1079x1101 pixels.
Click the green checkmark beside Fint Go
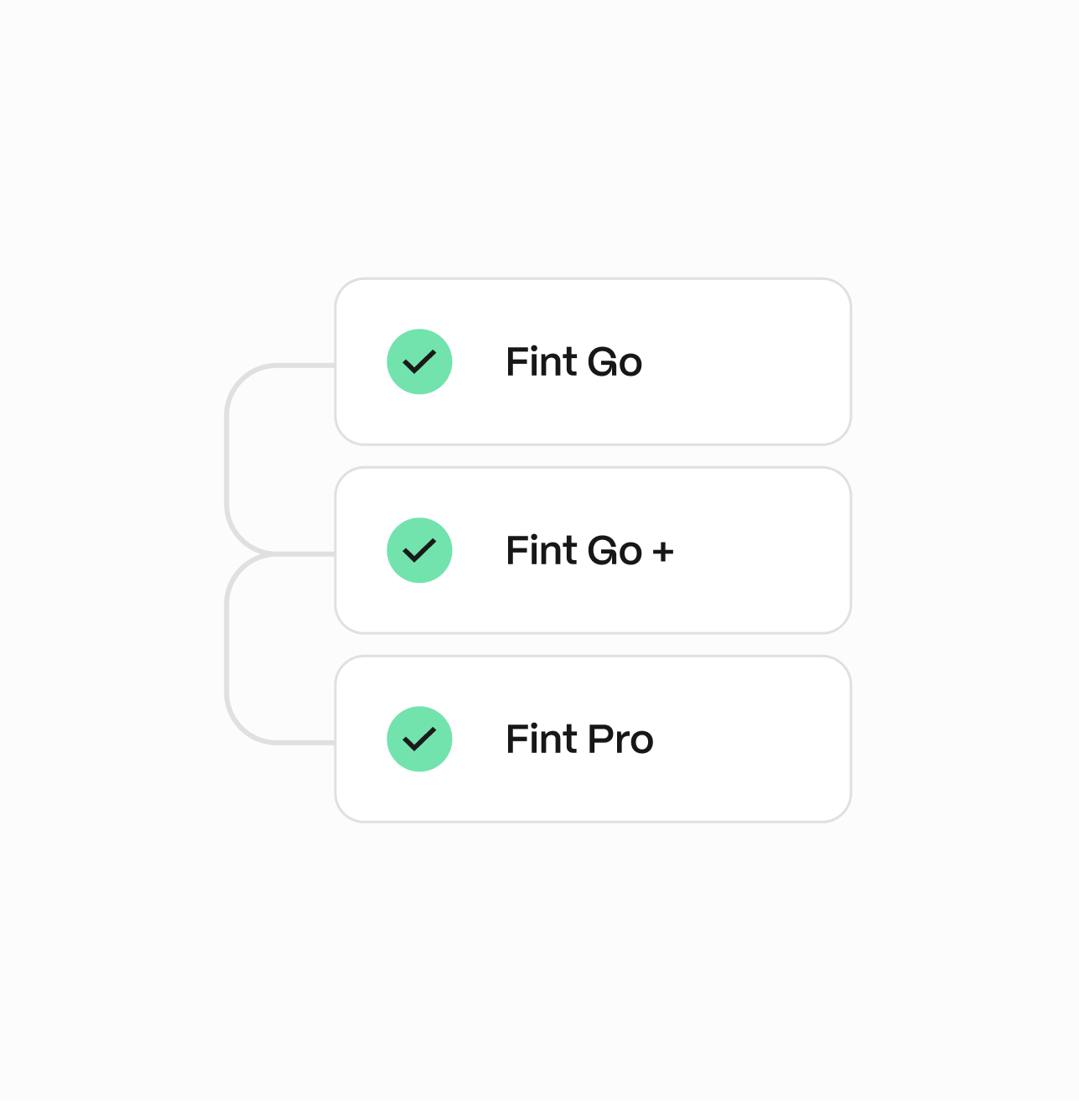point(419,361)
